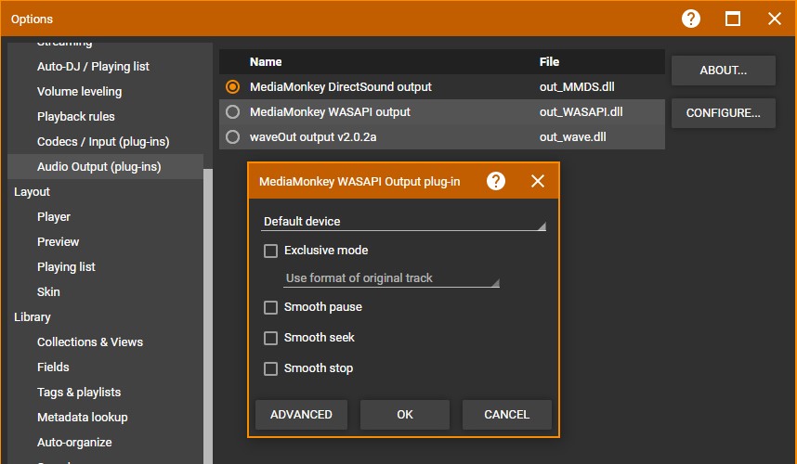Close the WASAPI Output plug-in dialog
The height and width of the screenshot is (464, 797).
pyautogui.click(x=538, y=181)
